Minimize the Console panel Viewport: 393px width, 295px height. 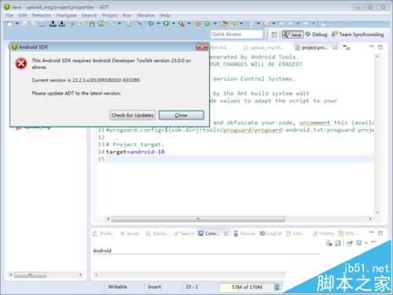coord(372,232)
